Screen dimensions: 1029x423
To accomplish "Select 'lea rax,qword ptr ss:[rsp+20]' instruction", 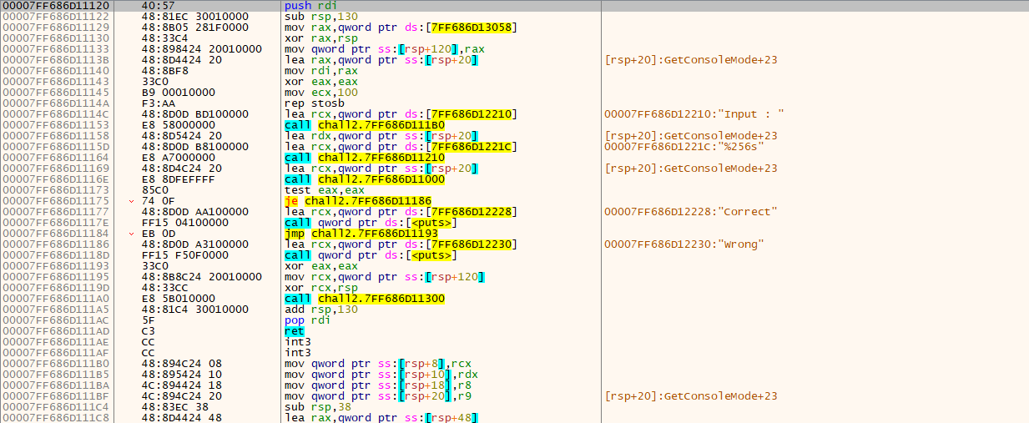I will (x=381, y=60).
